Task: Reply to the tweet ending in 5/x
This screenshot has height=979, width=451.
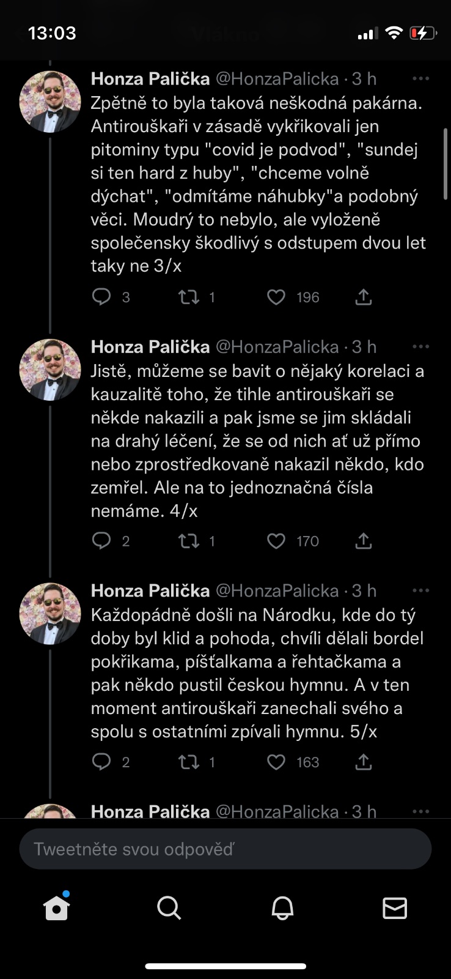Action: click(101, 762)
